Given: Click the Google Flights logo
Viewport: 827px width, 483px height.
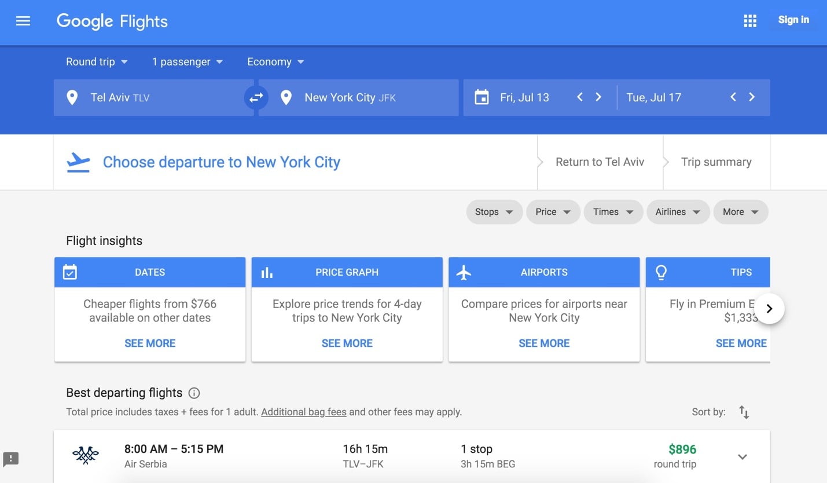Looking at the screenshot, I should click(x=112, y=21).
